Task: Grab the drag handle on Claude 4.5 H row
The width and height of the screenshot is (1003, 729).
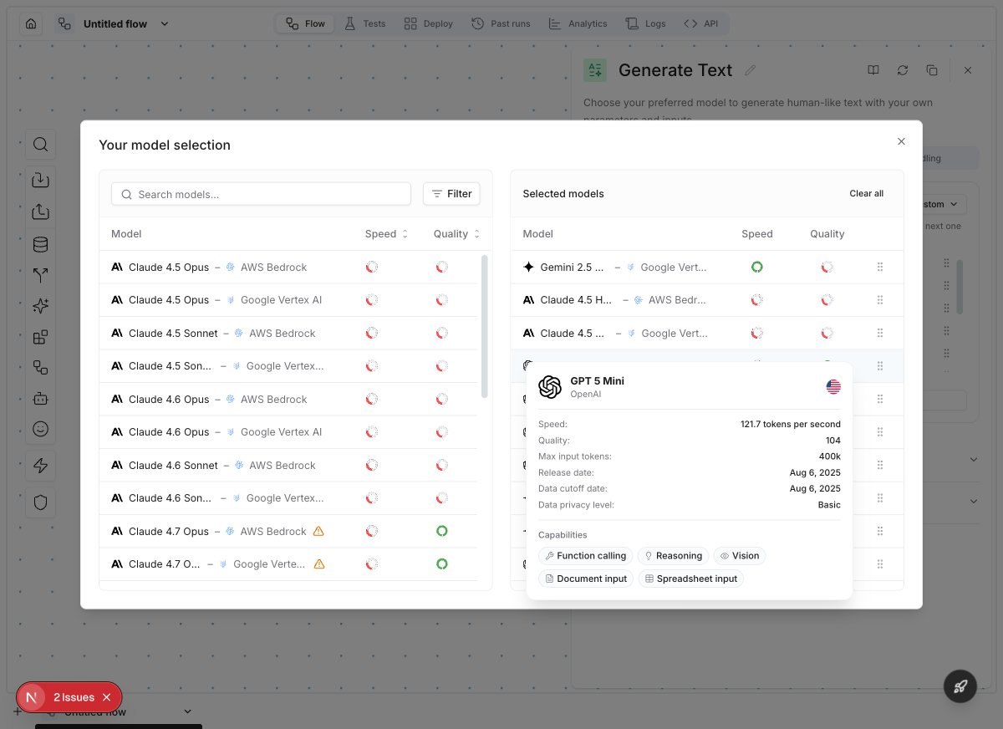Action: pyautogui.click(x=880, y=300)
